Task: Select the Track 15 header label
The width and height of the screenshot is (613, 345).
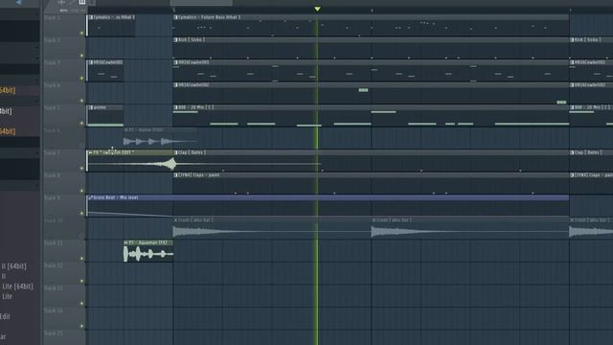Action: [54, 333]
